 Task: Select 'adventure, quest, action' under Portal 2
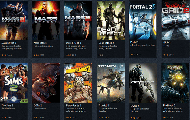click(x=142, y=45)
